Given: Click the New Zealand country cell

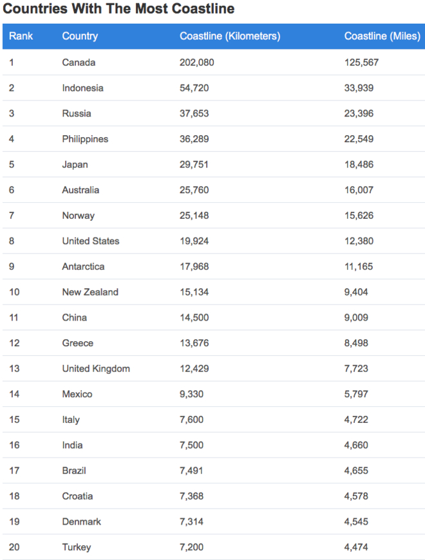Looking at the screenshot, I should (x=90, y=292).
